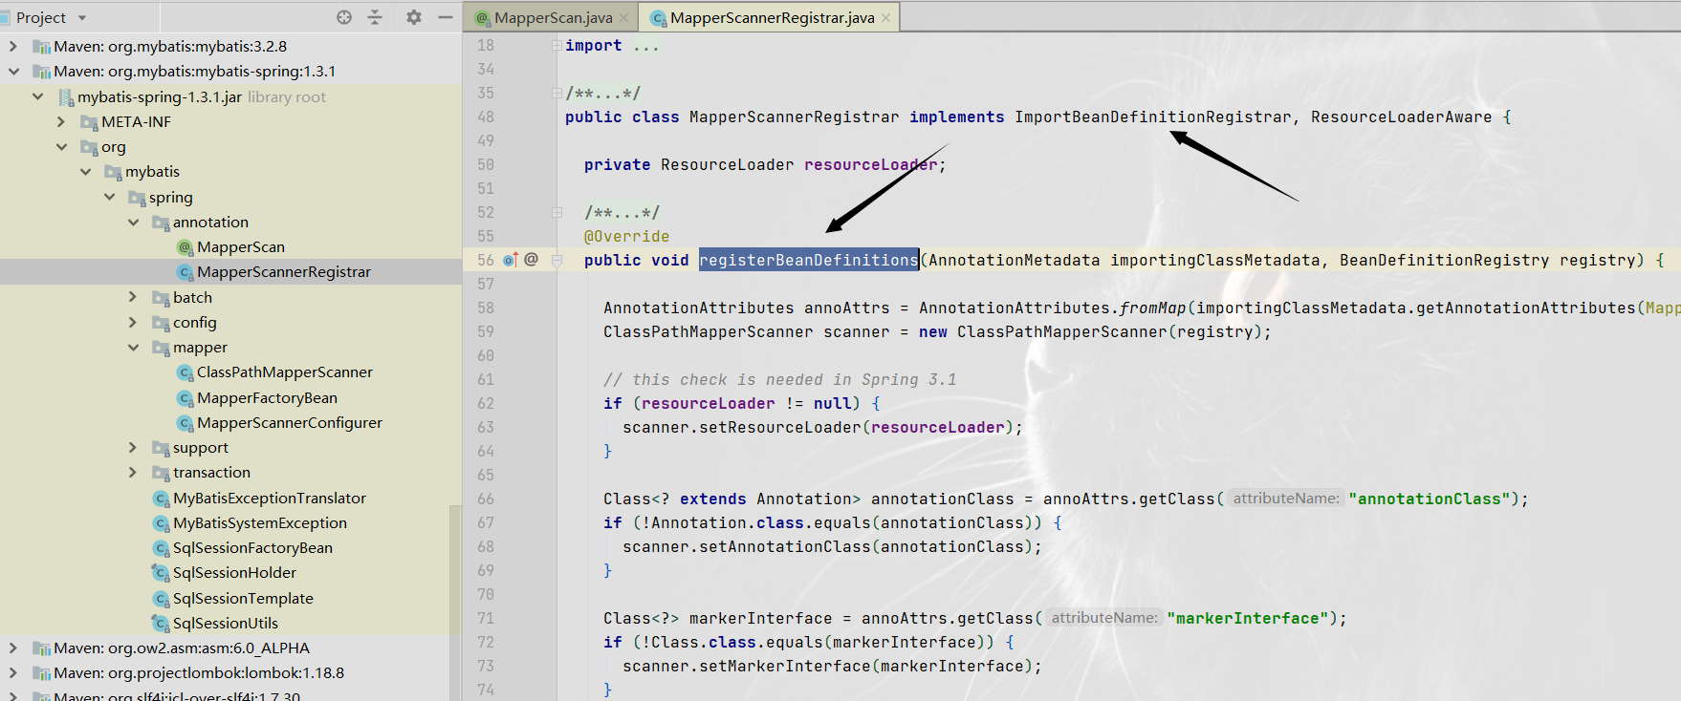Click the META-INF folder icon

89,122
